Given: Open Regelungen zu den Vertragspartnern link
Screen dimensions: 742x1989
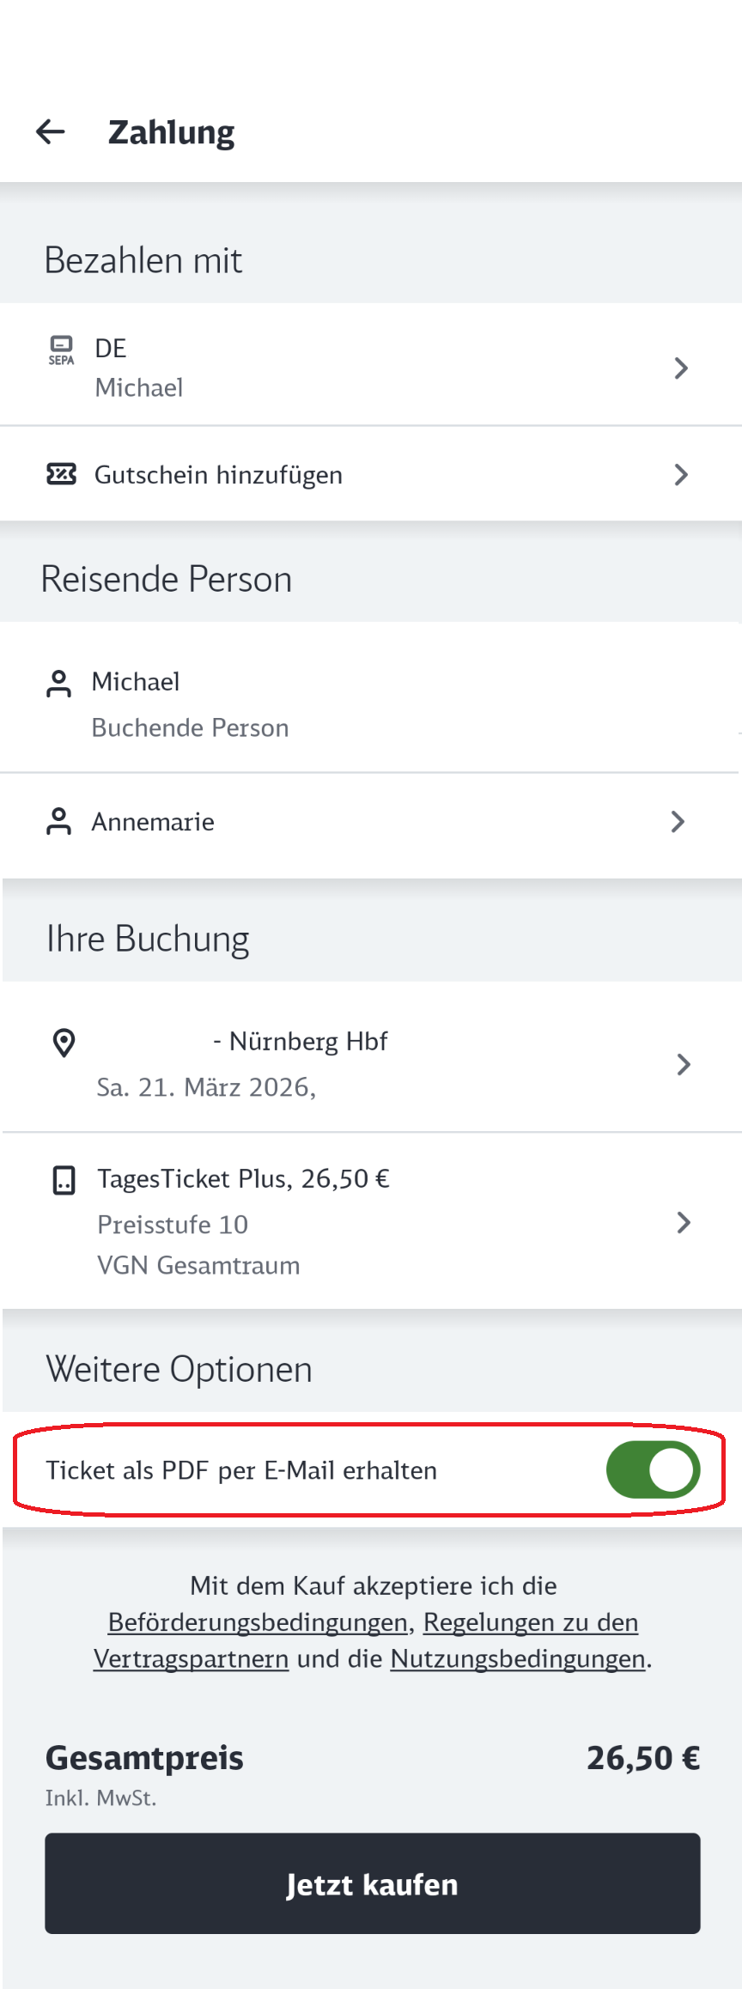Looking at the screenshot, I should [x=530, y=1622].
